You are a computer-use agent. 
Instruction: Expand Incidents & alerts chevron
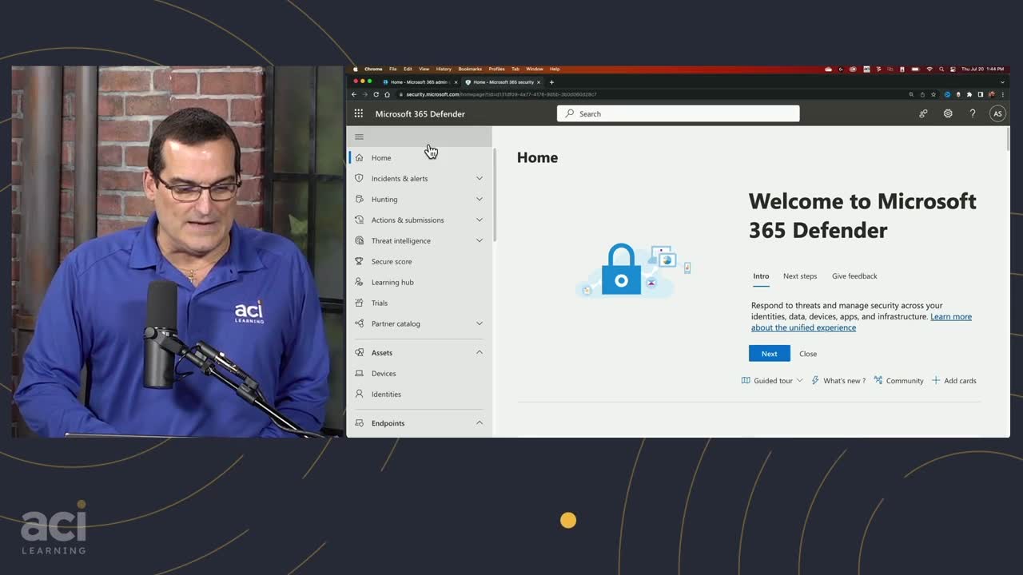pyautogui.click(x=480, y=178)
